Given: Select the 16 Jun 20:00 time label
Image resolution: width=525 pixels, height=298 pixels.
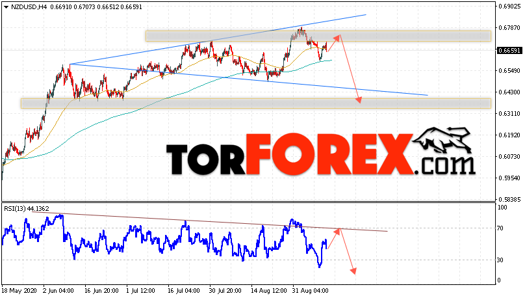Looking at the screenshot, I should coord(101,291).
